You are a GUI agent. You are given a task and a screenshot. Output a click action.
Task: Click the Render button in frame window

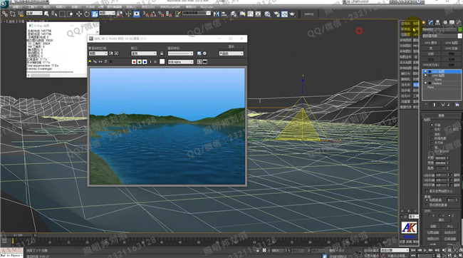231,47
